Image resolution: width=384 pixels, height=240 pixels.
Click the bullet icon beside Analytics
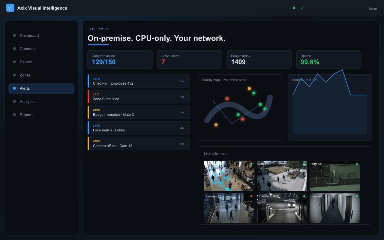click(14, 101)
